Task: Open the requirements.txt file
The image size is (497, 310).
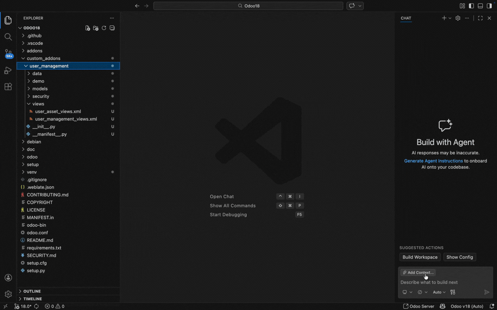Action: [68, 248]
